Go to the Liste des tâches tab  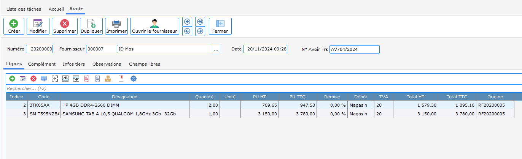24,9
